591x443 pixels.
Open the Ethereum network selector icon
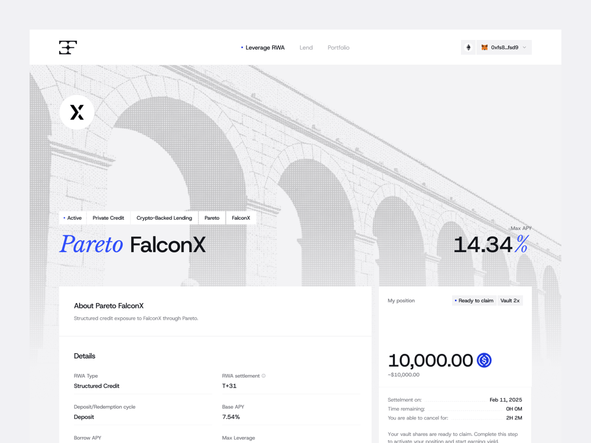[468, 47]
